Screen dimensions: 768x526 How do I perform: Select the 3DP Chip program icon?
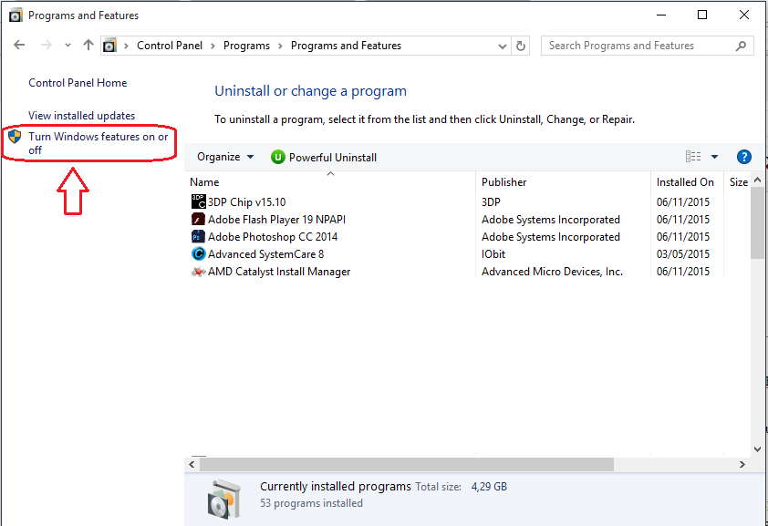coord(199,201)
